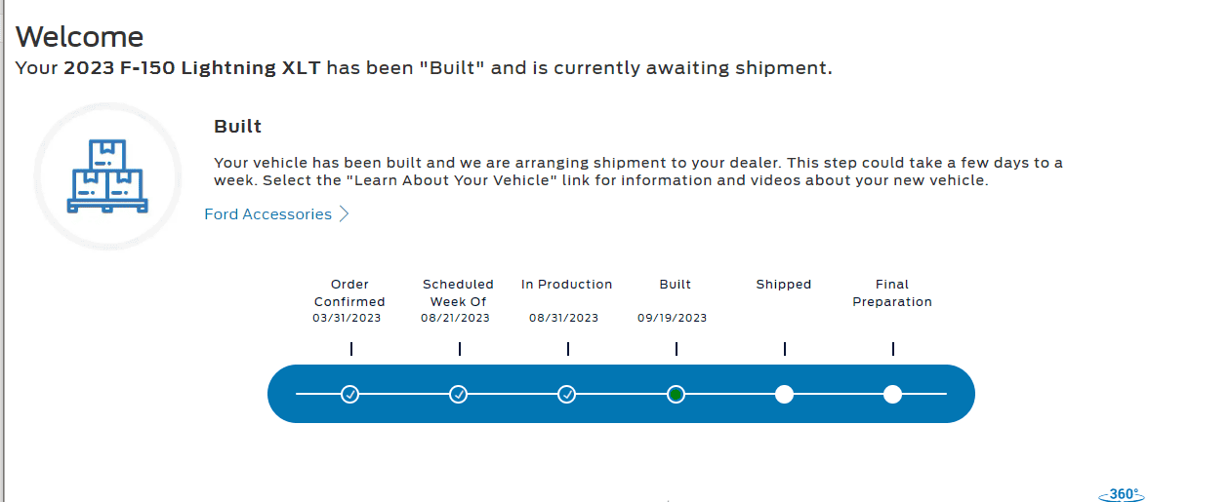Select the Scheduled Week Of checkmark circle
Viewport: 1231px width, 502px height.
(x=459, y=394)
